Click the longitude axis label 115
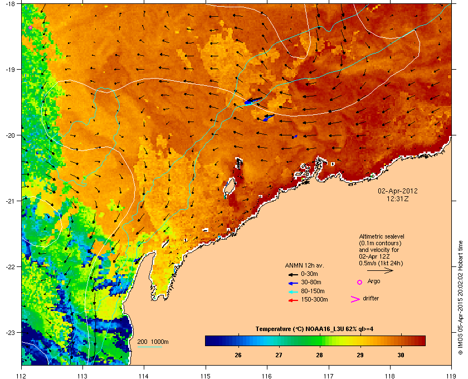The image size is (468, 379). click(x=206, y=376)
